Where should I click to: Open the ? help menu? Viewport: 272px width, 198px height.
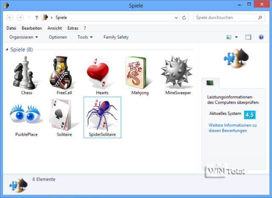tap(85, 28)
